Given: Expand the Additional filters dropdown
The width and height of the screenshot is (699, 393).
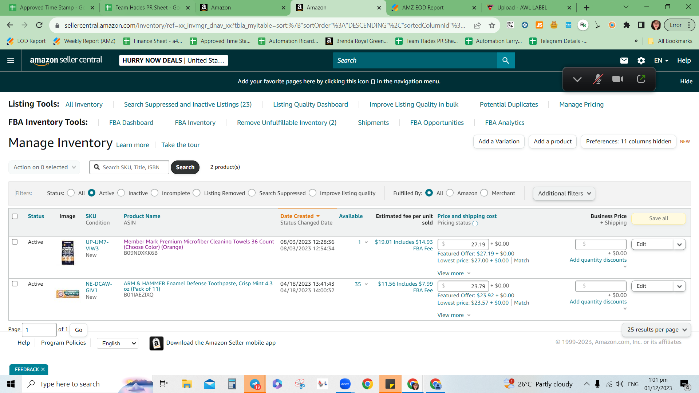Looking at the screenshot, I should 564,194.
